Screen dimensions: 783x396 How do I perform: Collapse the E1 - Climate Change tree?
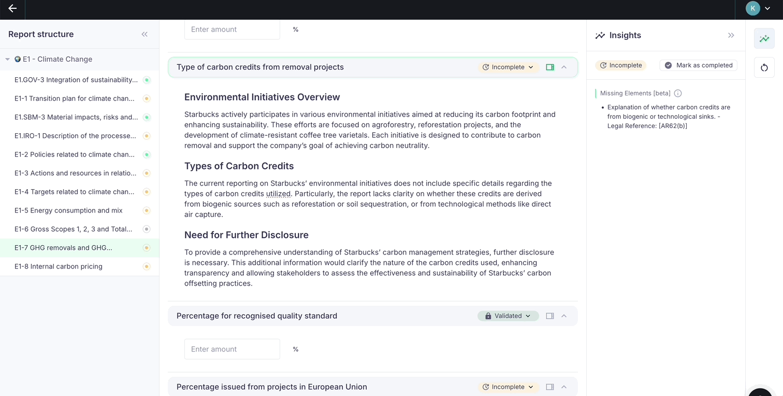7,59
